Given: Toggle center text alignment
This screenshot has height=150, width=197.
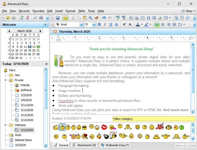Looking at the screenshot, I should click(163, 24).
